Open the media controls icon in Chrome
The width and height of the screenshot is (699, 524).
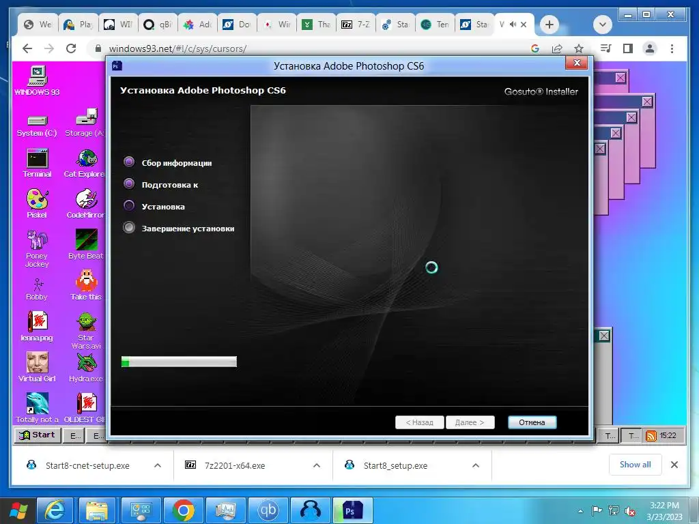[x=605, y=48]
